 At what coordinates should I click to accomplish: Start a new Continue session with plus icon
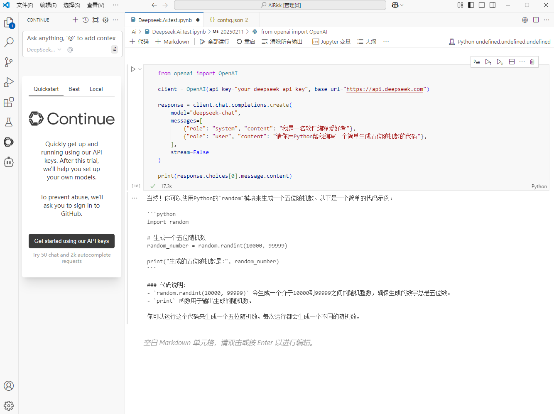pos(75,20)
